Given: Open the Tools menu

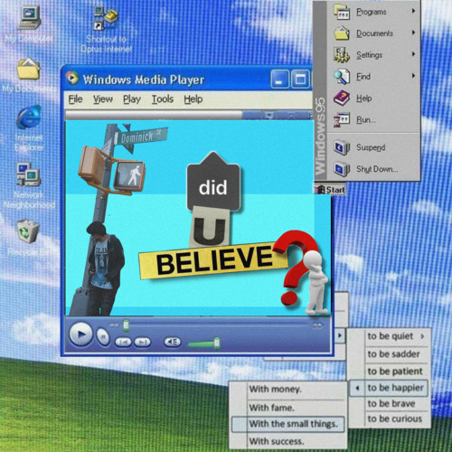Looking at the screenshot, I should pyautogui.click(x=163, y=99).
